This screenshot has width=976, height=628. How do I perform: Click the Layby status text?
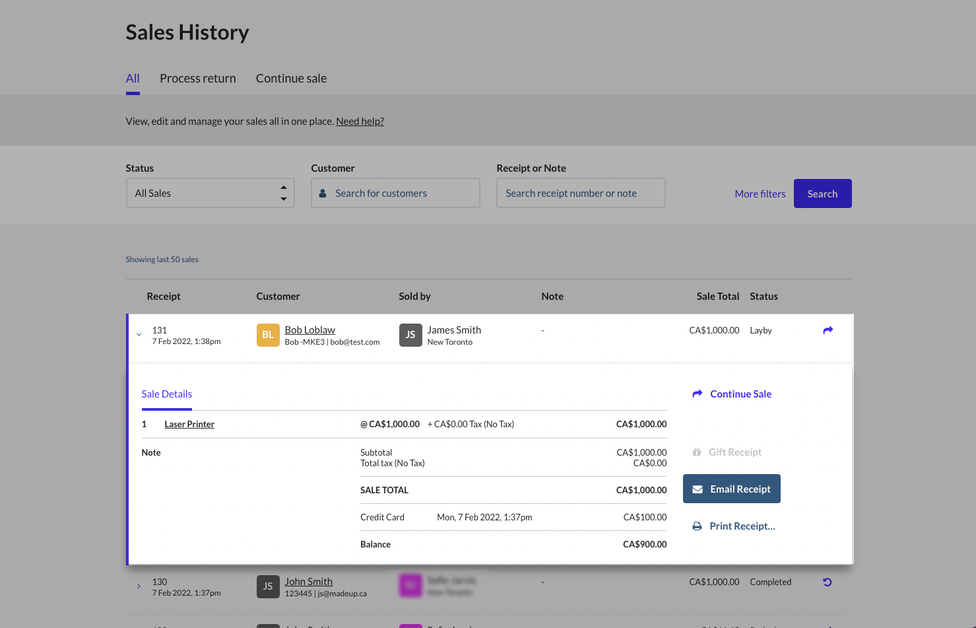pyautogui.click(x=761, y=330)
